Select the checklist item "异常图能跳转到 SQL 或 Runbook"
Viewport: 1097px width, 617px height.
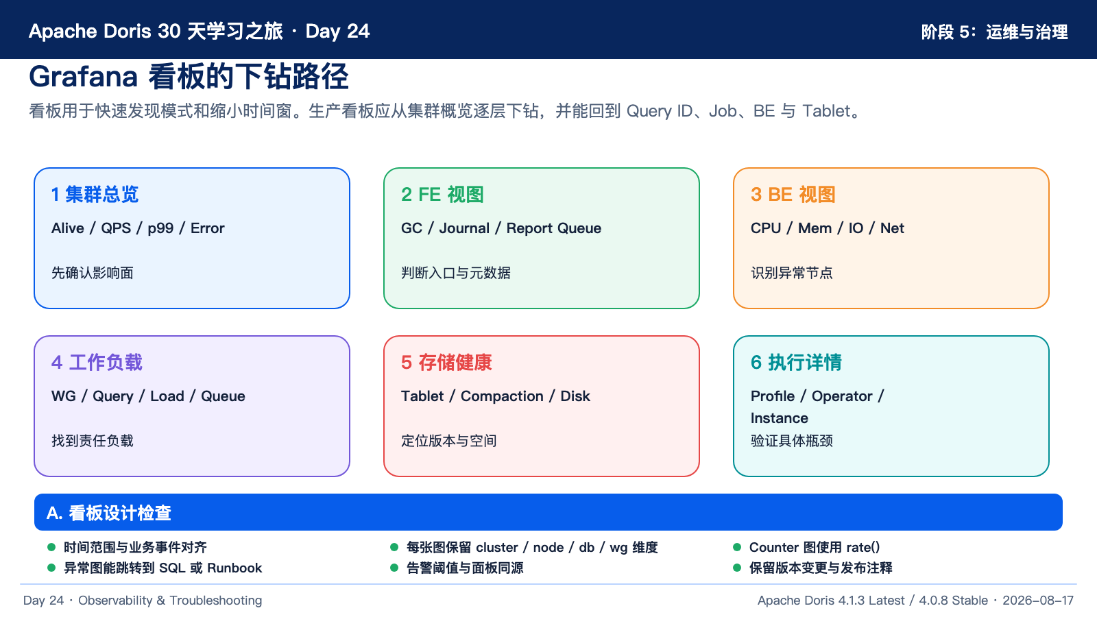(x=163, y=568)
